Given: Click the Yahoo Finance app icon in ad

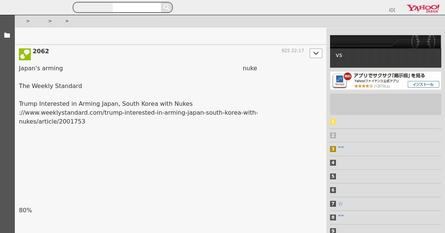Looking at the screenshot, I should (x=339, y=81).
